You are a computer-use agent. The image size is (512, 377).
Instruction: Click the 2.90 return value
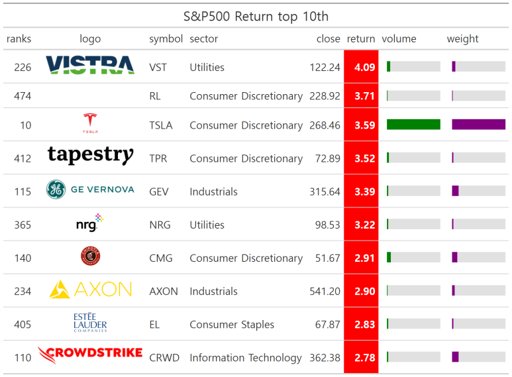coord(364,292)
